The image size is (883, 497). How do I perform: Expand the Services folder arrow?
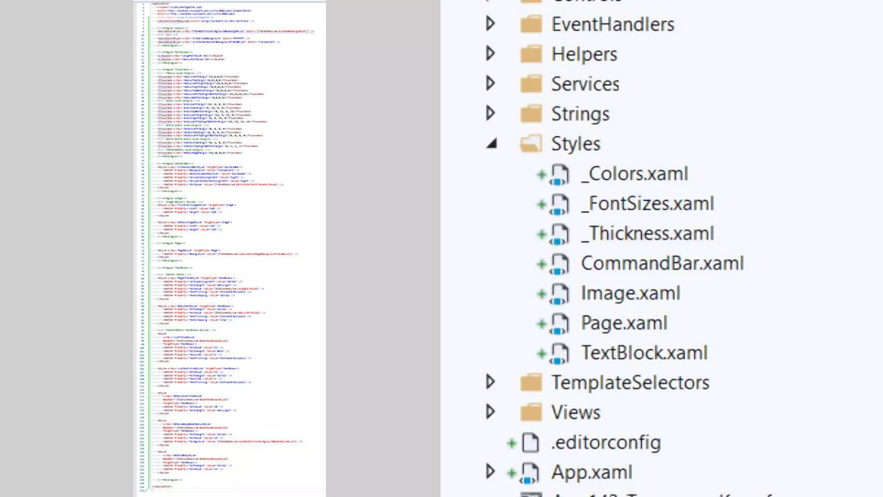pyautogui.click(x=490, y=83)
